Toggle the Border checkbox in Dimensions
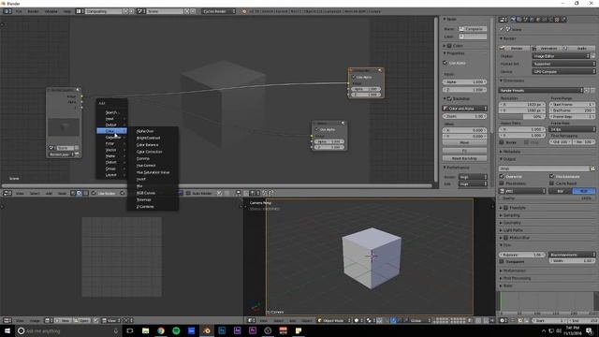The height and width of the screenshot is (337, 599). tap(502, 142)
